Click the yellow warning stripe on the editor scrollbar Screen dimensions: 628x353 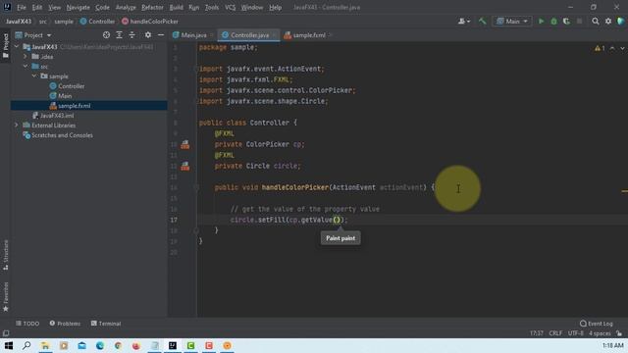624,191
